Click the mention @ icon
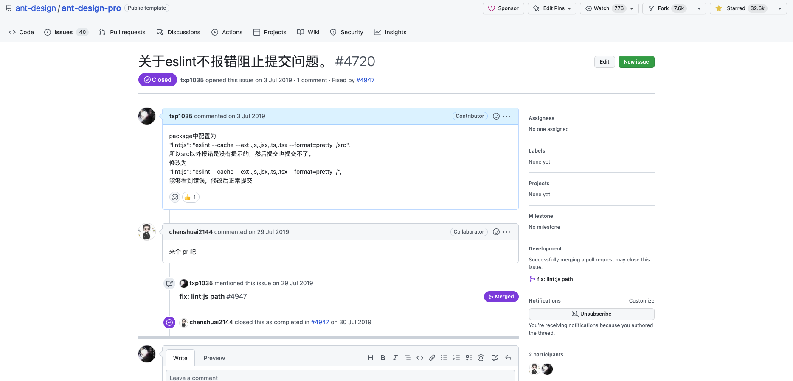The height and width of the screenshot is (381, 793). coord(481,358)
